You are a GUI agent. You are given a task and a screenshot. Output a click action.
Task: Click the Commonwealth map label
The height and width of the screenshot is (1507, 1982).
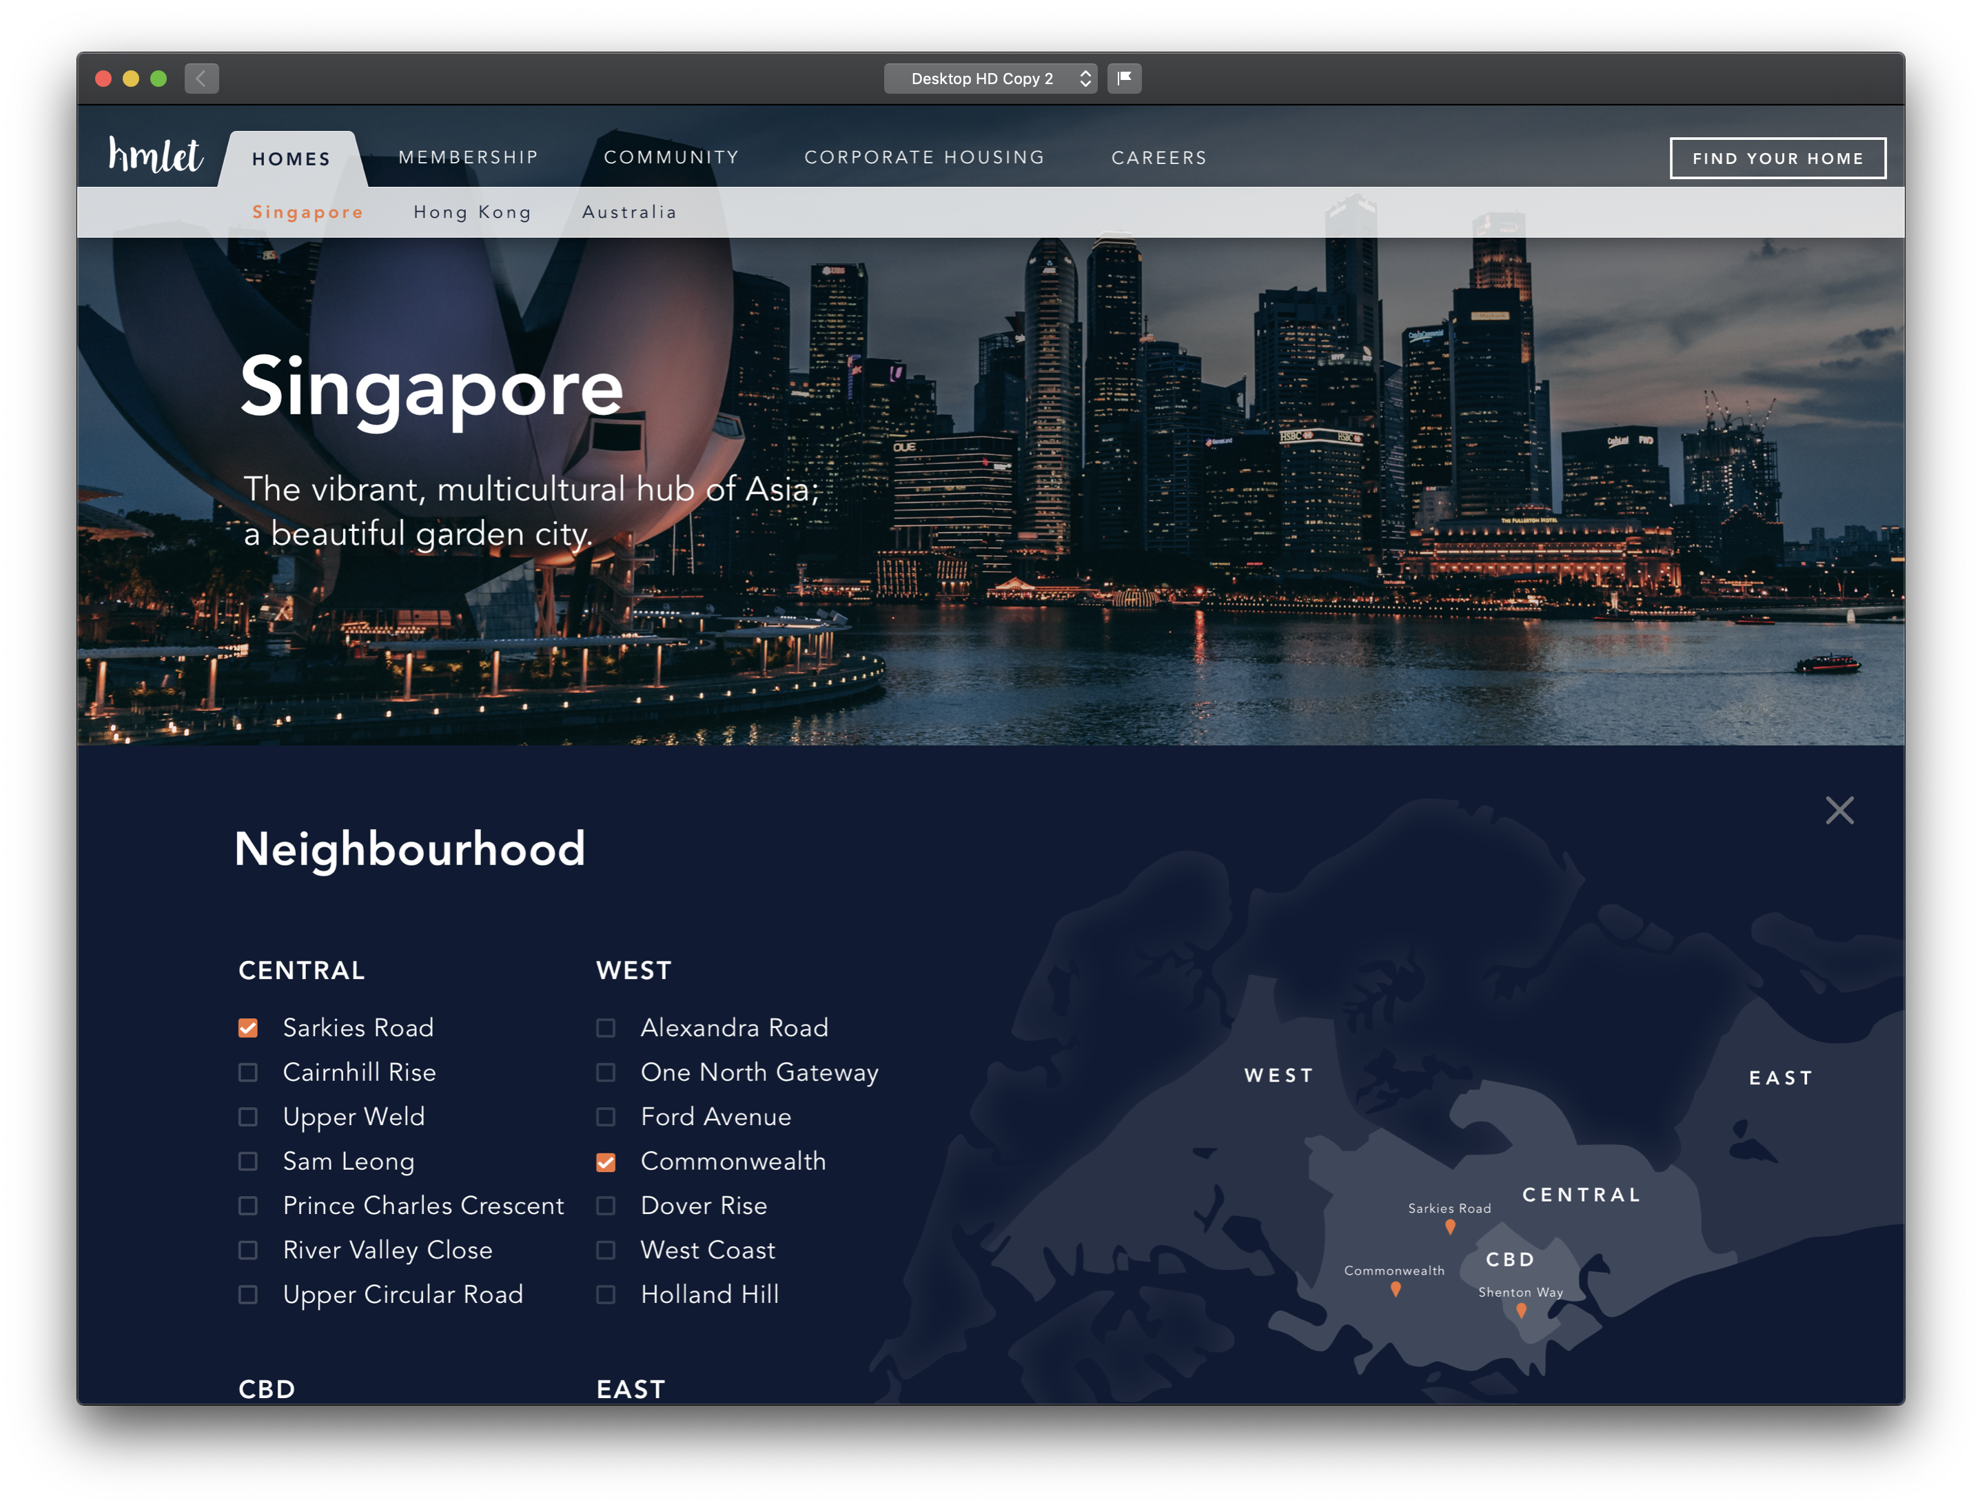coord(1393,1270)
